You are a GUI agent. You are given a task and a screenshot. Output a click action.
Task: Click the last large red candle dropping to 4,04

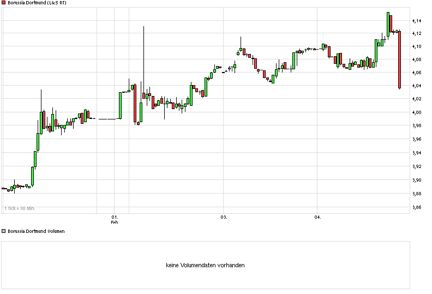(399, 60)
